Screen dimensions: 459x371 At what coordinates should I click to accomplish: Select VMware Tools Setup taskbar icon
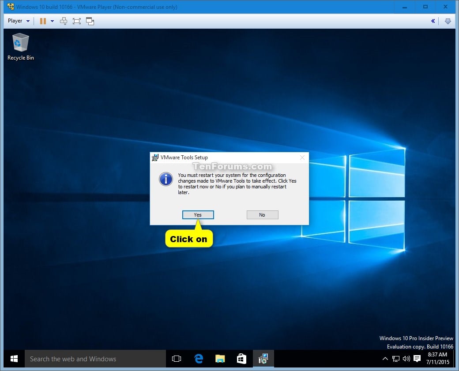coord(263,359)
